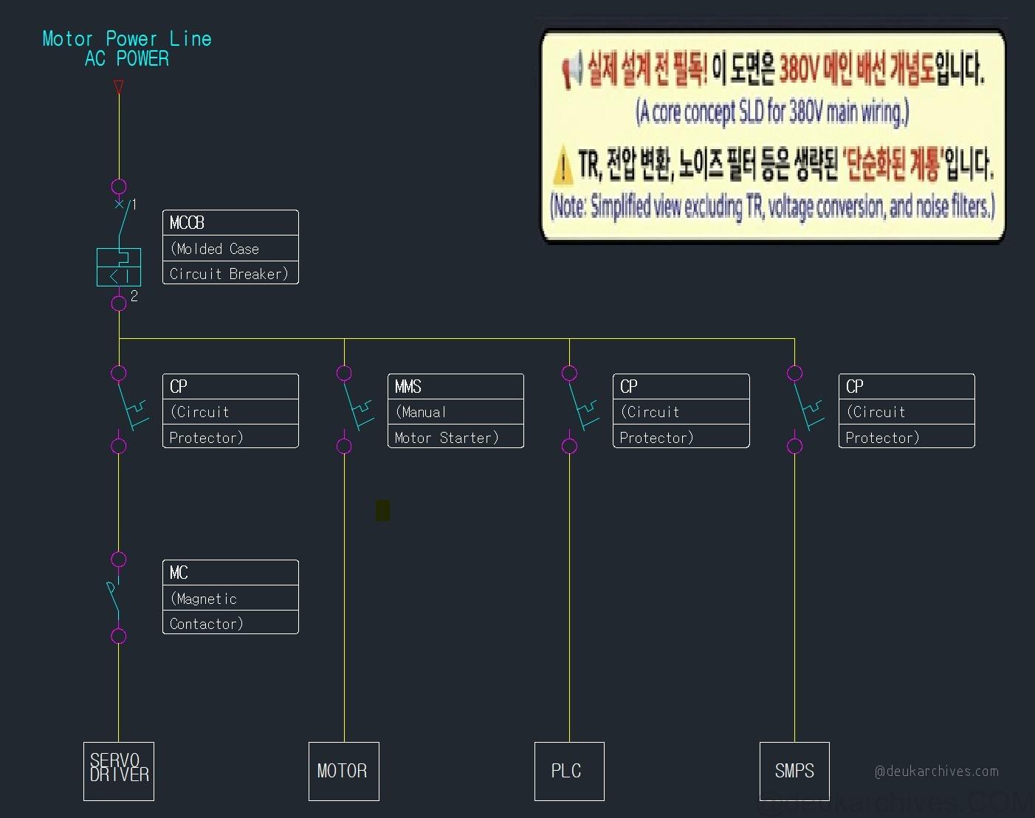Click the MMS Manual Motor Starter label
Image resolution: width=1035 pixels, height=818 pixels.
pyautogui.click(x=455, y=411)
